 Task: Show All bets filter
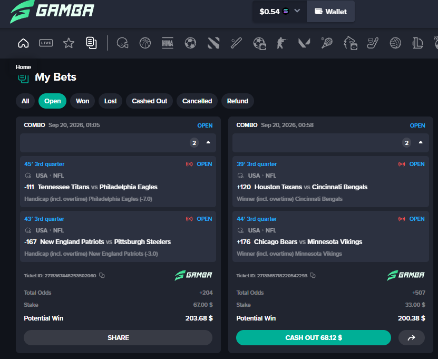pos(25,101)
